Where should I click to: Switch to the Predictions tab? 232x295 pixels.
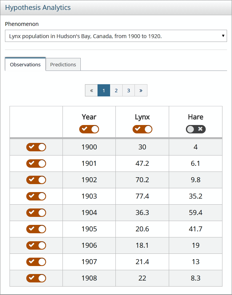point(63,64)
